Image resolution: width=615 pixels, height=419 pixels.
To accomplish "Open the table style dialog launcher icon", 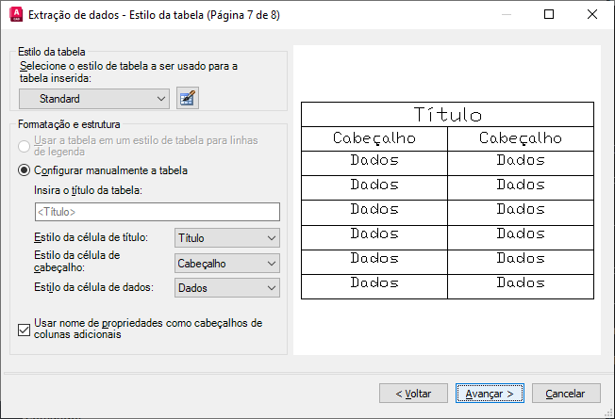I will (188, 98).
